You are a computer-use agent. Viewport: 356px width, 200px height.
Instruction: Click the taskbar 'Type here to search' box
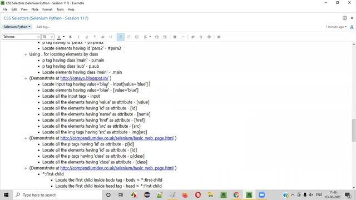pos(57,195)
